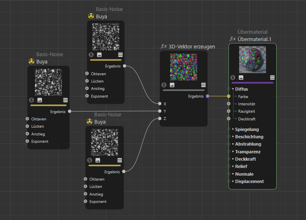This screenshot has width=306, height=220.
Task: Expand the Transparenz section
Action: 233,152
